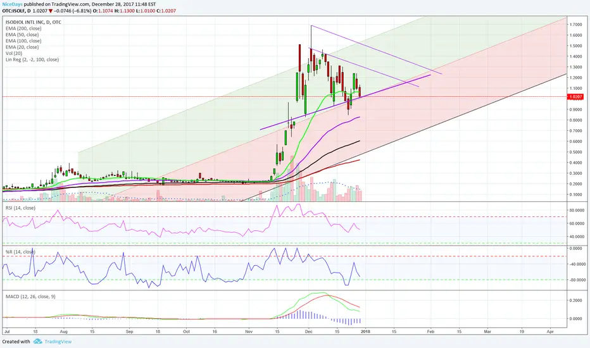
Task: Click the 1.0207 current price tag
Action: (575, 97)
